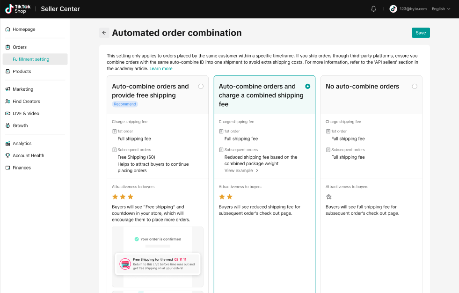Click the Analytics chart icon

point(8,144)
